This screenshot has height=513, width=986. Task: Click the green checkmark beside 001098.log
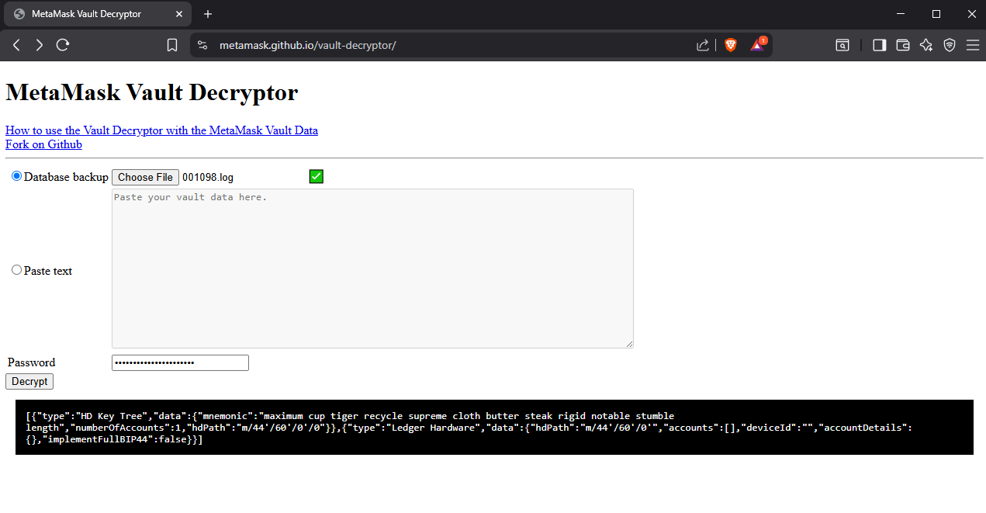coord(316,176)
